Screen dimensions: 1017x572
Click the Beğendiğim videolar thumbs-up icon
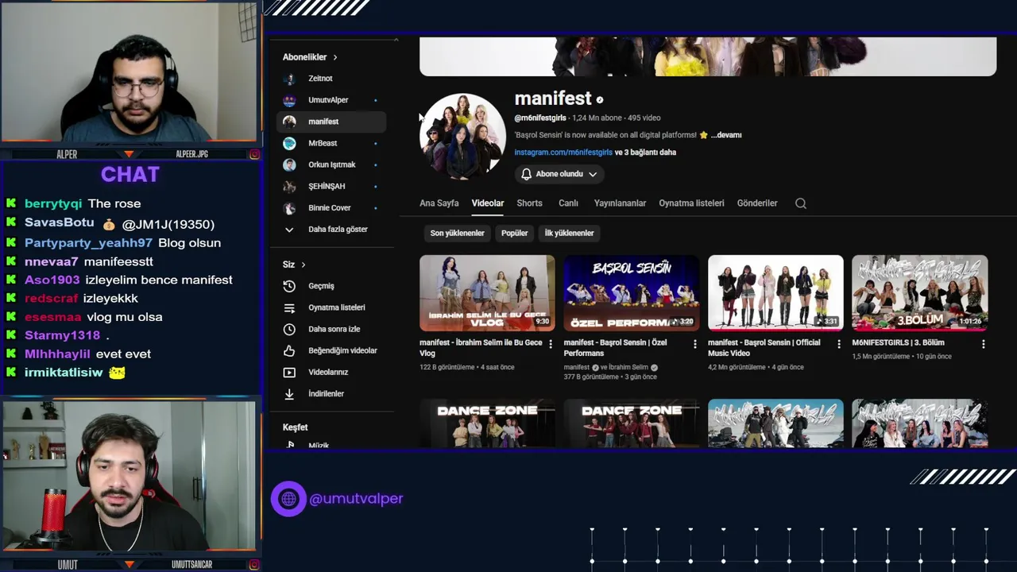coord(289,350)
